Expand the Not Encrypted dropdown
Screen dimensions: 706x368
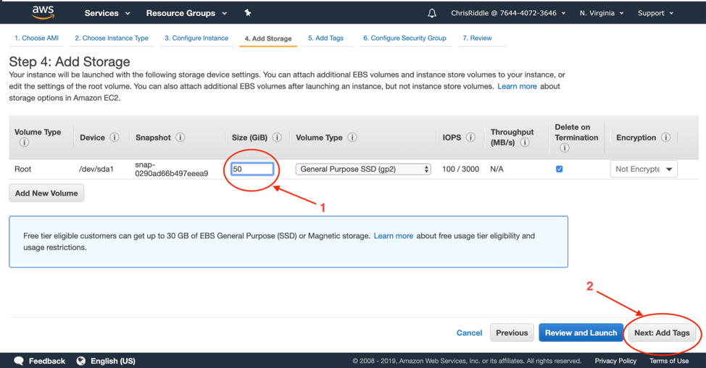tap(644, 169)
